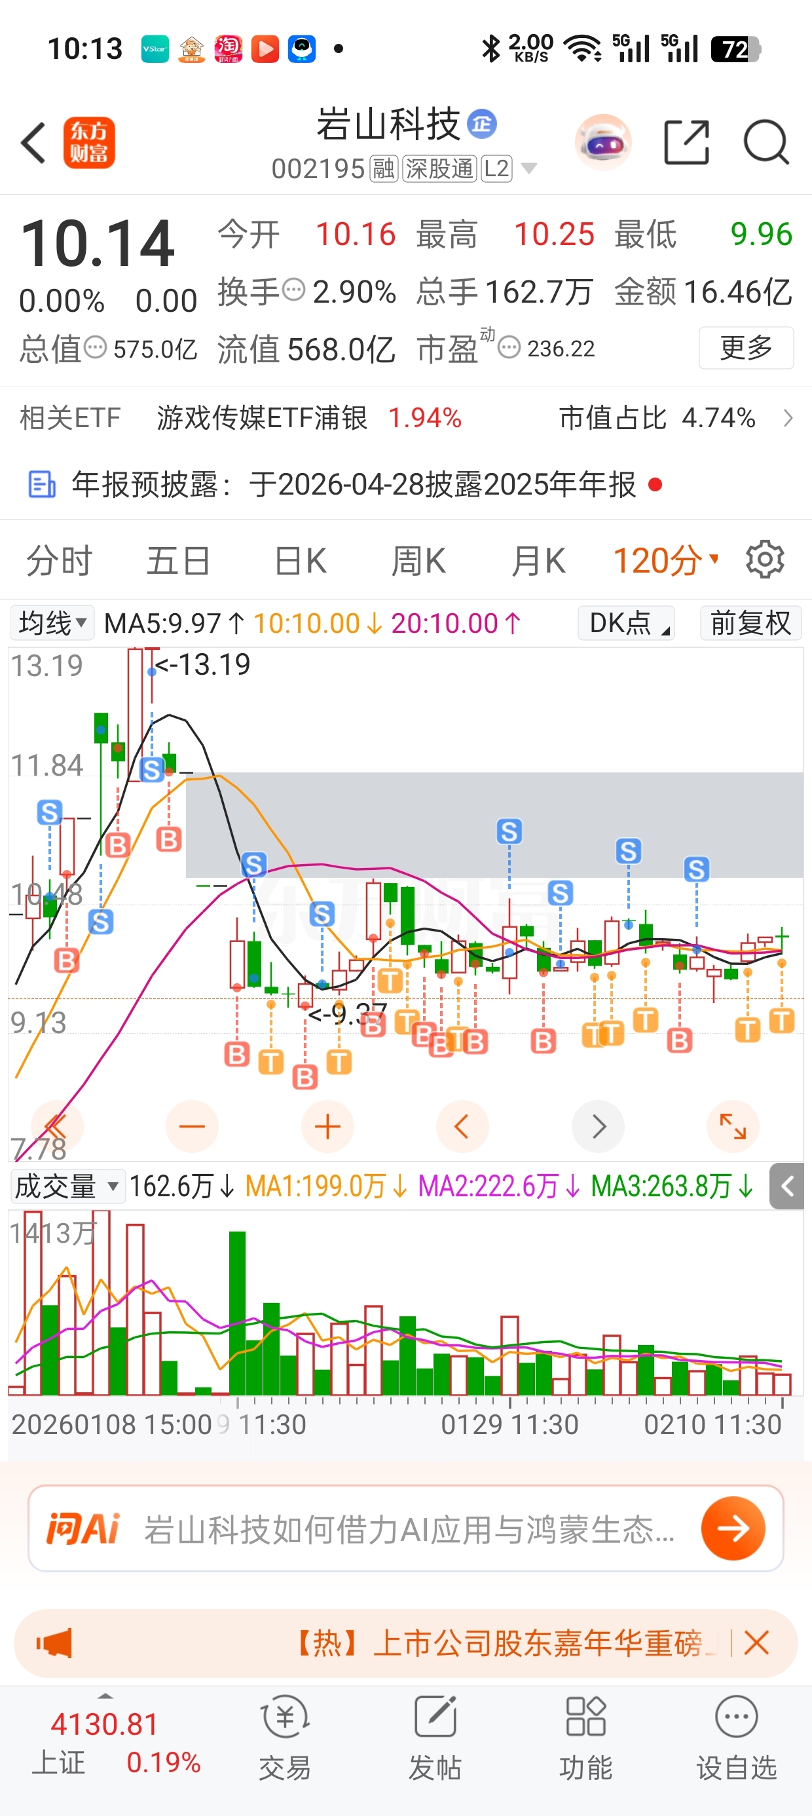Tap the 融 margin trading tag
Image resolution: width=812 pixels, height=1816 pixels.
(x=384, y=168)
